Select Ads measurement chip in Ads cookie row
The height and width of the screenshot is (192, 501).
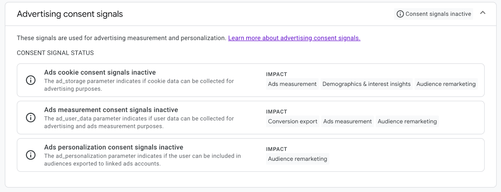(292, 84)
